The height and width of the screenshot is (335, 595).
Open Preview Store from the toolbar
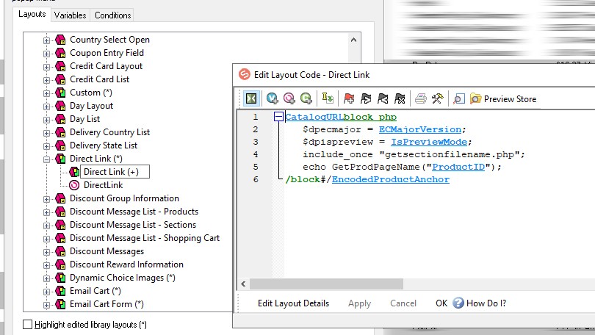tap(502, 98)
